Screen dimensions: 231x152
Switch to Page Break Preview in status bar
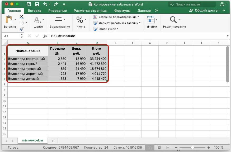tap(168, 147)
